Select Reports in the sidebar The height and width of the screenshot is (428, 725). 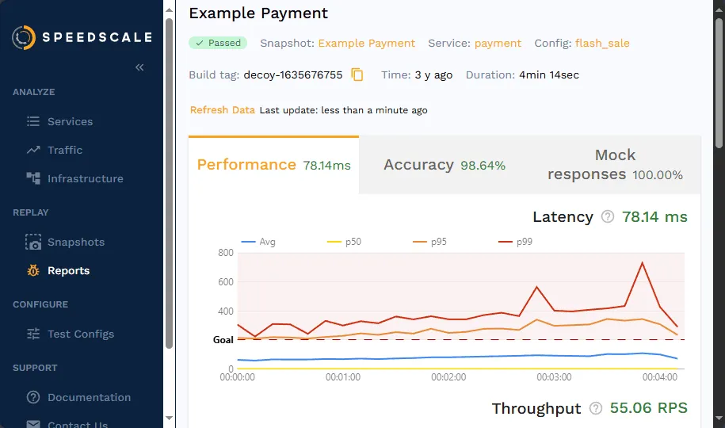click(68, 271)
